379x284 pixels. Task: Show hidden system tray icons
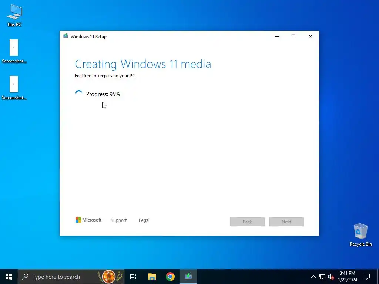coord(313,277)
